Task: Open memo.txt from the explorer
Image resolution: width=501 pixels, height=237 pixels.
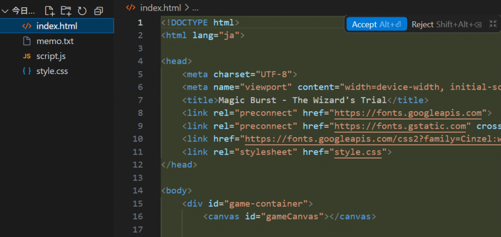Action: tap(55, 41)
